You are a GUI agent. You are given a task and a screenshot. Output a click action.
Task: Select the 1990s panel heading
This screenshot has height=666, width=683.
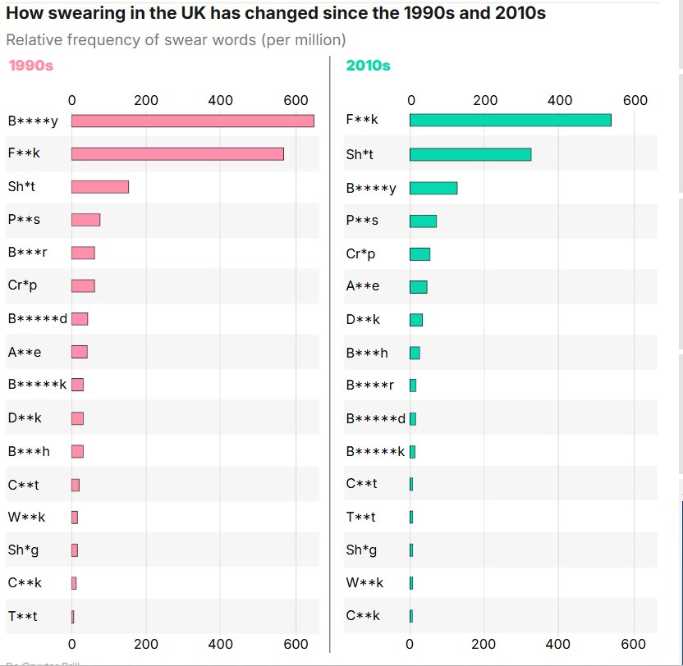click(30, 66)
